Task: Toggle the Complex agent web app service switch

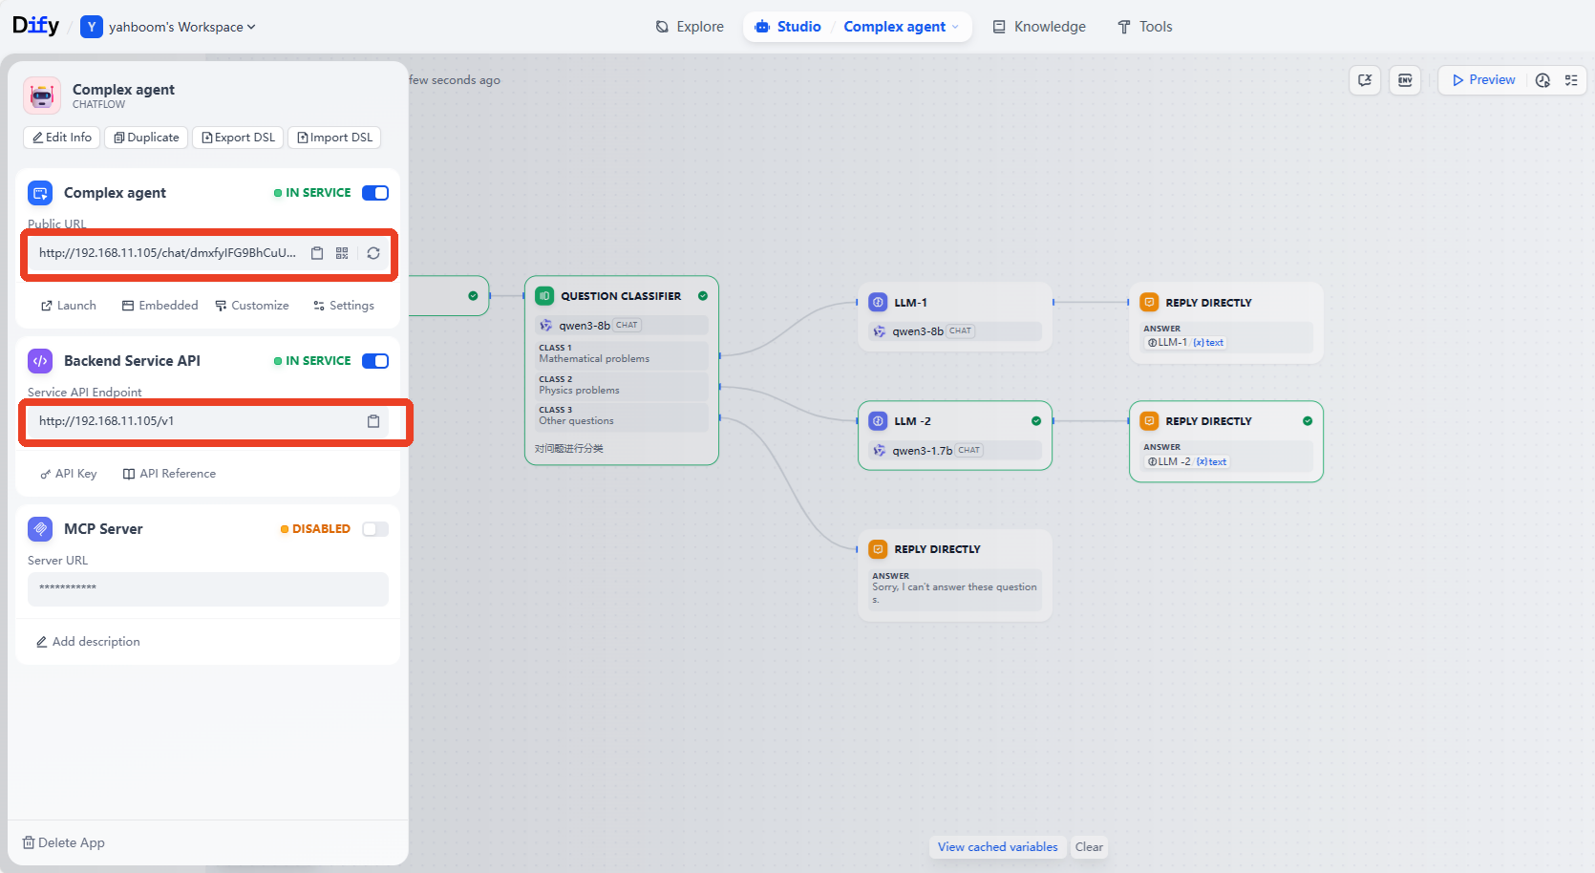Action: click(375, 193)
